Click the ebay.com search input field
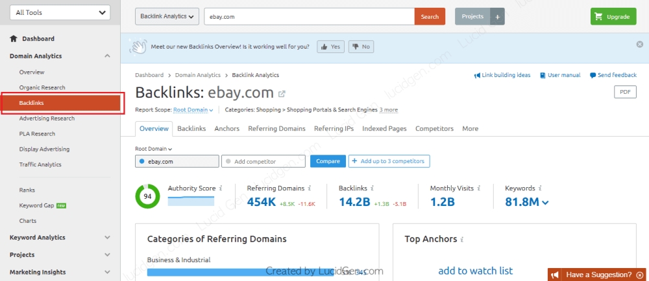Screen dimensions: 649x281 coord(309,16)
